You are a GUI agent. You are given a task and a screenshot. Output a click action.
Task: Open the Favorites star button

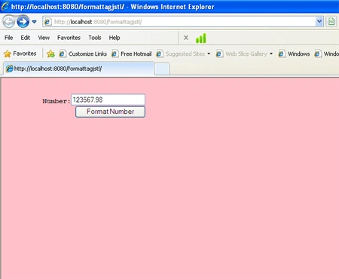click(x=20, y=54)
